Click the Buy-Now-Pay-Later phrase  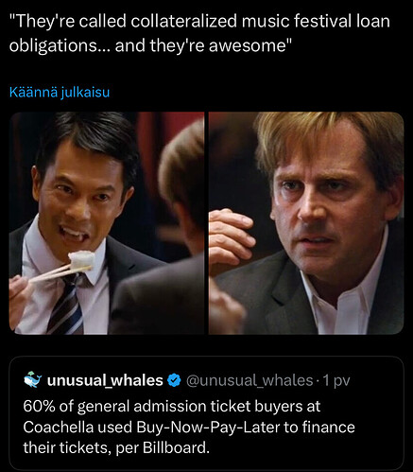point(208,428)
